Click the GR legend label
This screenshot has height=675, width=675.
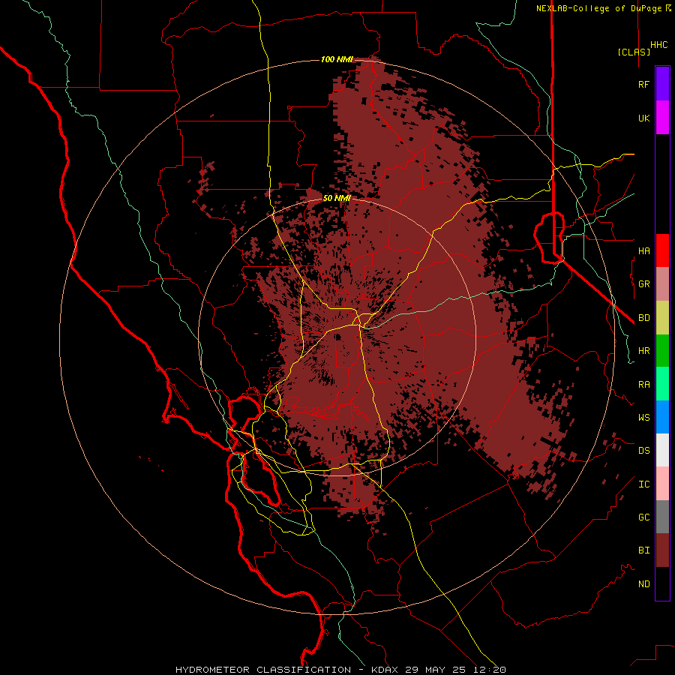click(644, 284)
